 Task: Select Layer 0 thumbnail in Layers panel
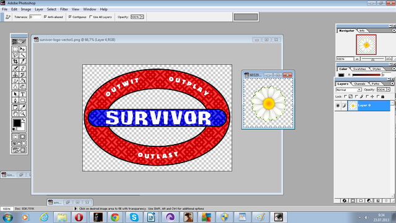tap(353, 106)
